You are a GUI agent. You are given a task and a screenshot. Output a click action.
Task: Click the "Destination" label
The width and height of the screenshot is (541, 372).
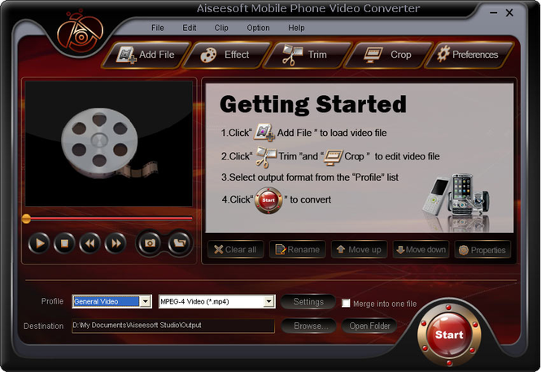43,326
